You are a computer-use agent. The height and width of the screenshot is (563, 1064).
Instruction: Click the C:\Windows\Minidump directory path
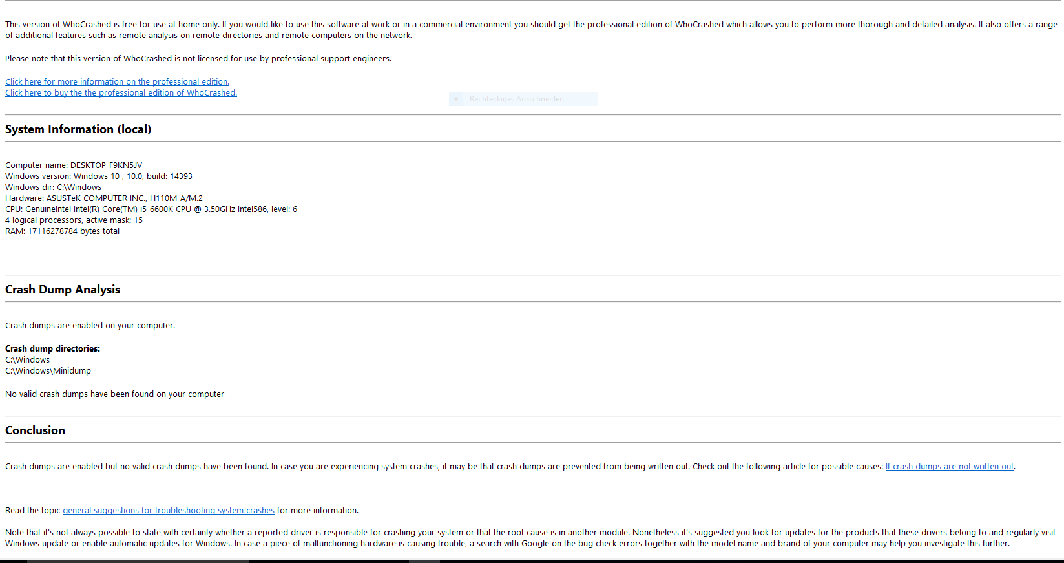pos(48,371)
